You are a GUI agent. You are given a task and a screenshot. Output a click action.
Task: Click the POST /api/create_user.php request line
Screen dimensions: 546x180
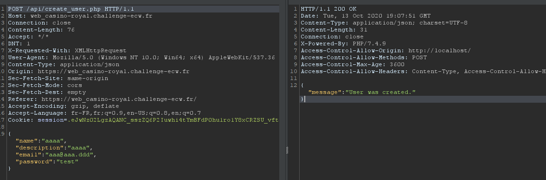coord(71,9)
